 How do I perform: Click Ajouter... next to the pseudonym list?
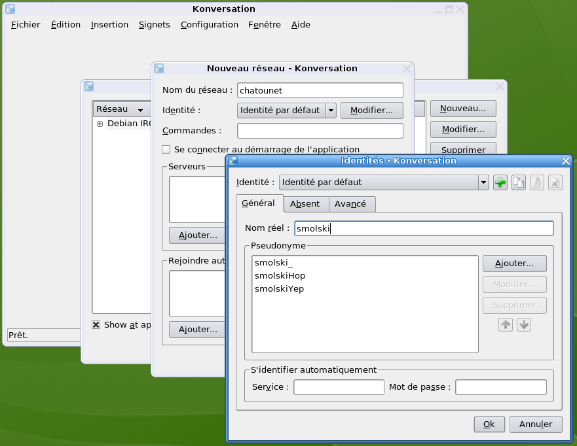tap(514, 264)
